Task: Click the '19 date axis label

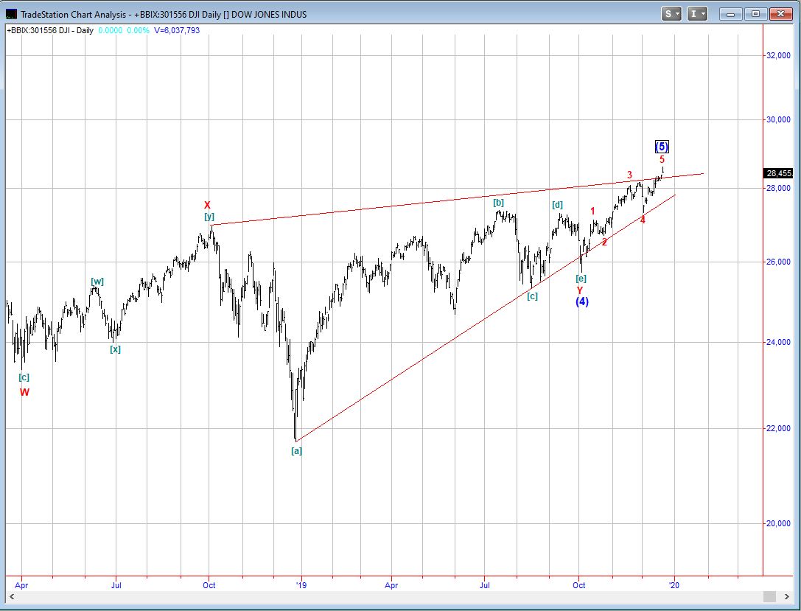Action: coord(301,585)
